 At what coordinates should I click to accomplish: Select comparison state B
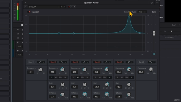click(74, 7)
